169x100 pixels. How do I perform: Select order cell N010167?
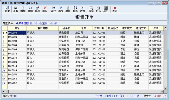click(17, 83)
